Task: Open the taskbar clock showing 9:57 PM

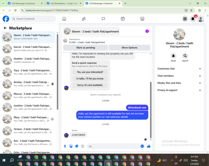Action: pos(194,160)
